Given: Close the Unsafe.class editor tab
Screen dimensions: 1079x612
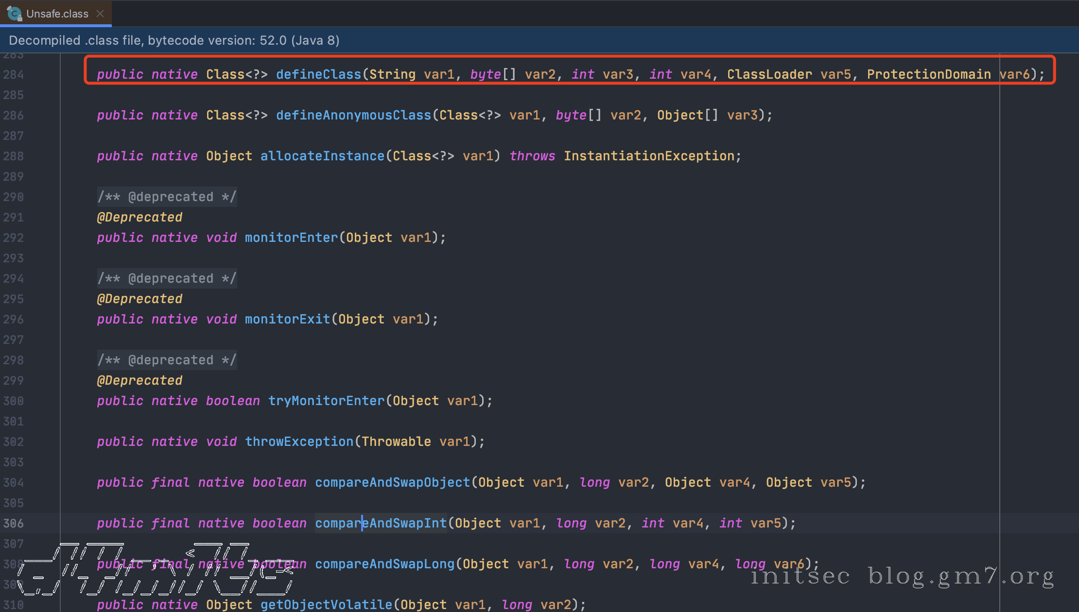Looking at the screenshot, I should 100,14.
